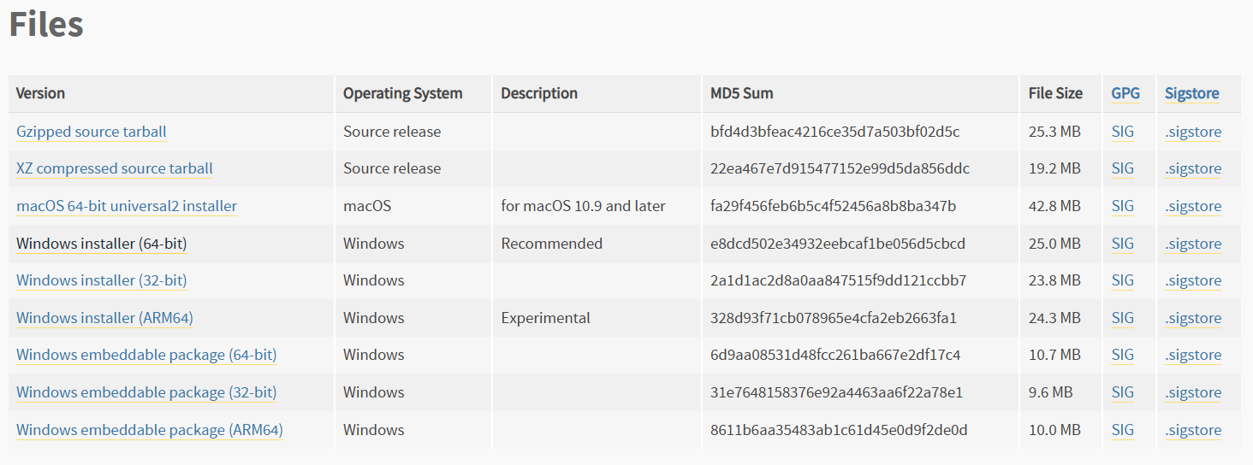Image resolution: width=1253 pixels, height=465 pixels.
Task: Download Windows embeddable package (64-bit)
Action: click(x=146, y=355)
